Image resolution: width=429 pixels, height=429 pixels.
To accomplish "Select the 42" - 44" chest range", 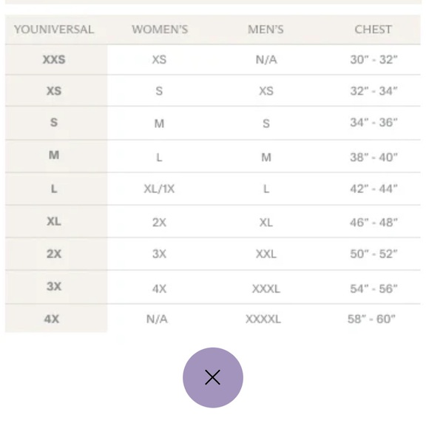I will pos(374,189).
